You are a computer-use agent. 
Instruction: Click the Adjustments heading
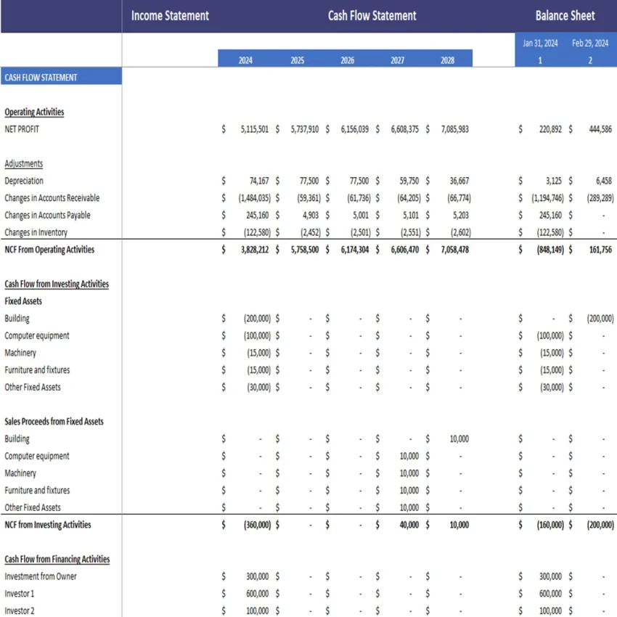(x=24, y=163)
